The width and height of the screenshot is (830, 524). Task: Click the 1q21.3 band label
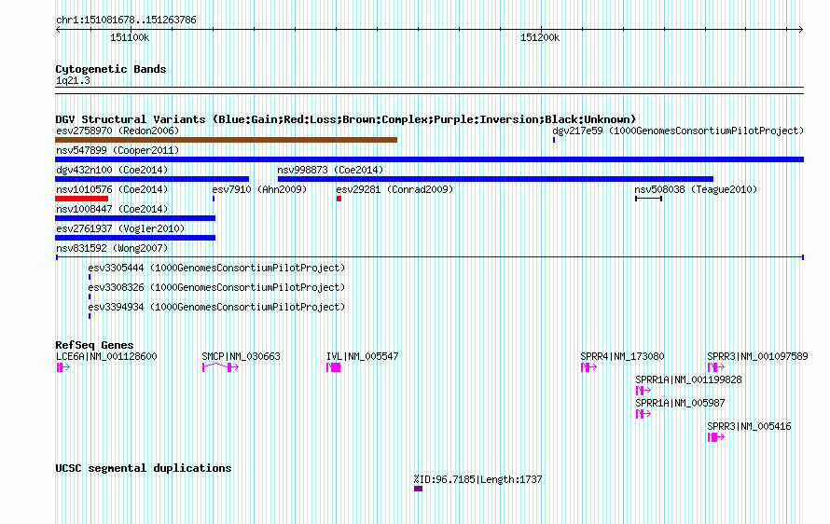[x=73, y=81]
